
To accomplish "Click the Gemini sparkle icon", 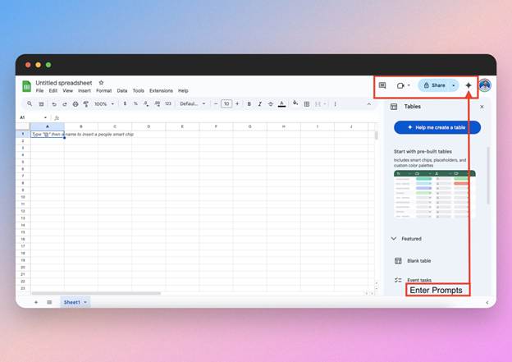I will click(x=469, y=85).
